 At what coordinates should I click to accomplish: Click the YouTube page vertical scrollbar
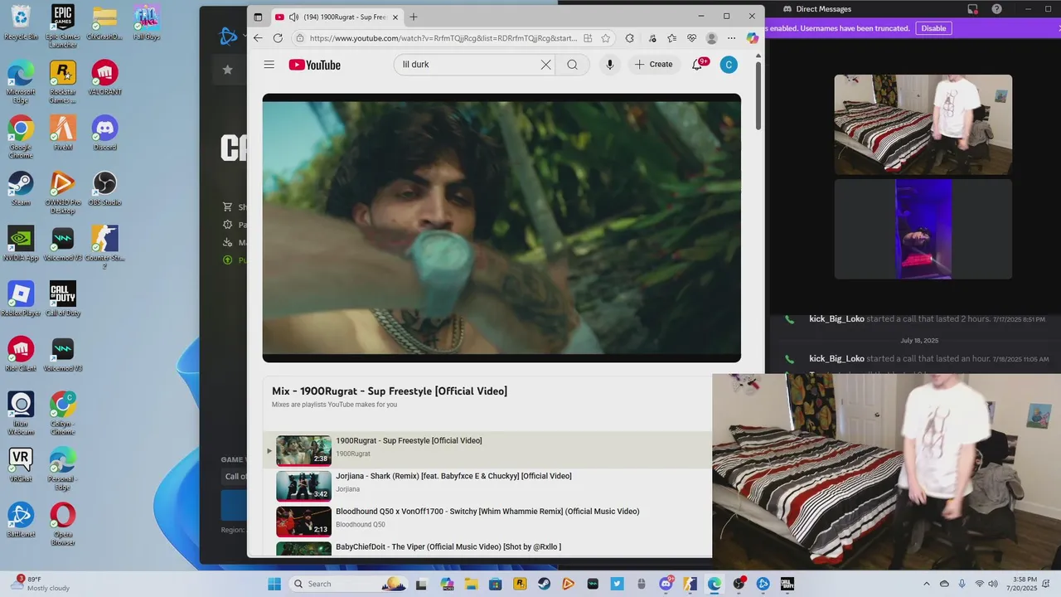coord(758,95)
